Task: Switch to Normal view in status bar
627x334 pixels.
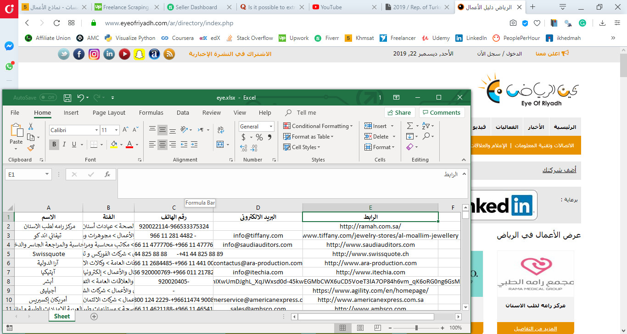Action: [x=342, y=328]
